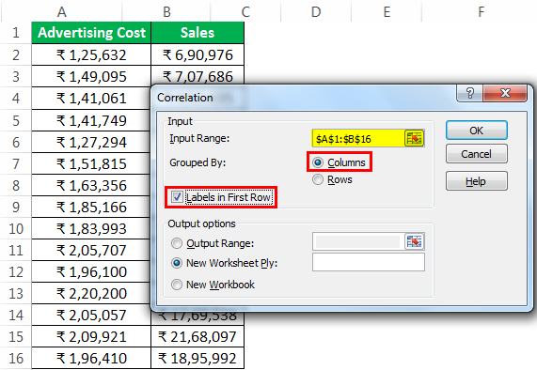Select column E header
This screenshot has width=537, height=370.
pos(387,11)
